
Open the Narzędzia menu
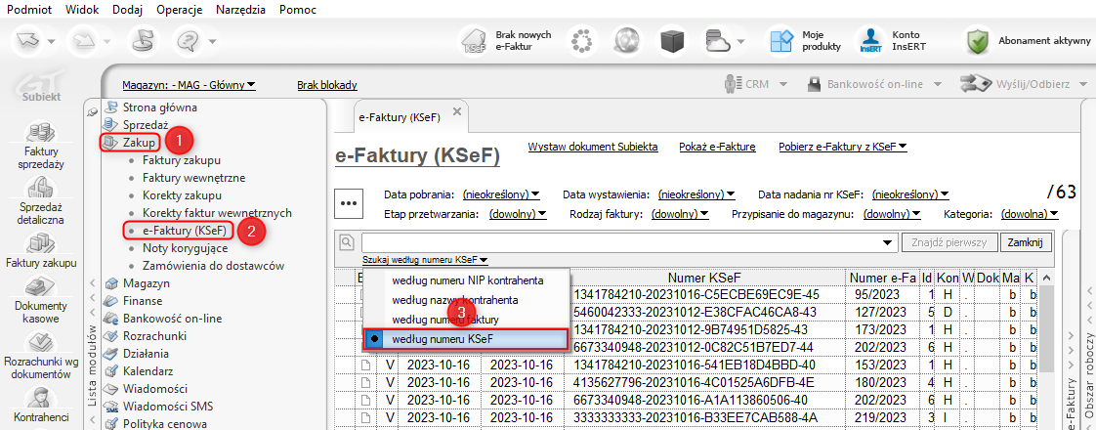coord(241,10)
